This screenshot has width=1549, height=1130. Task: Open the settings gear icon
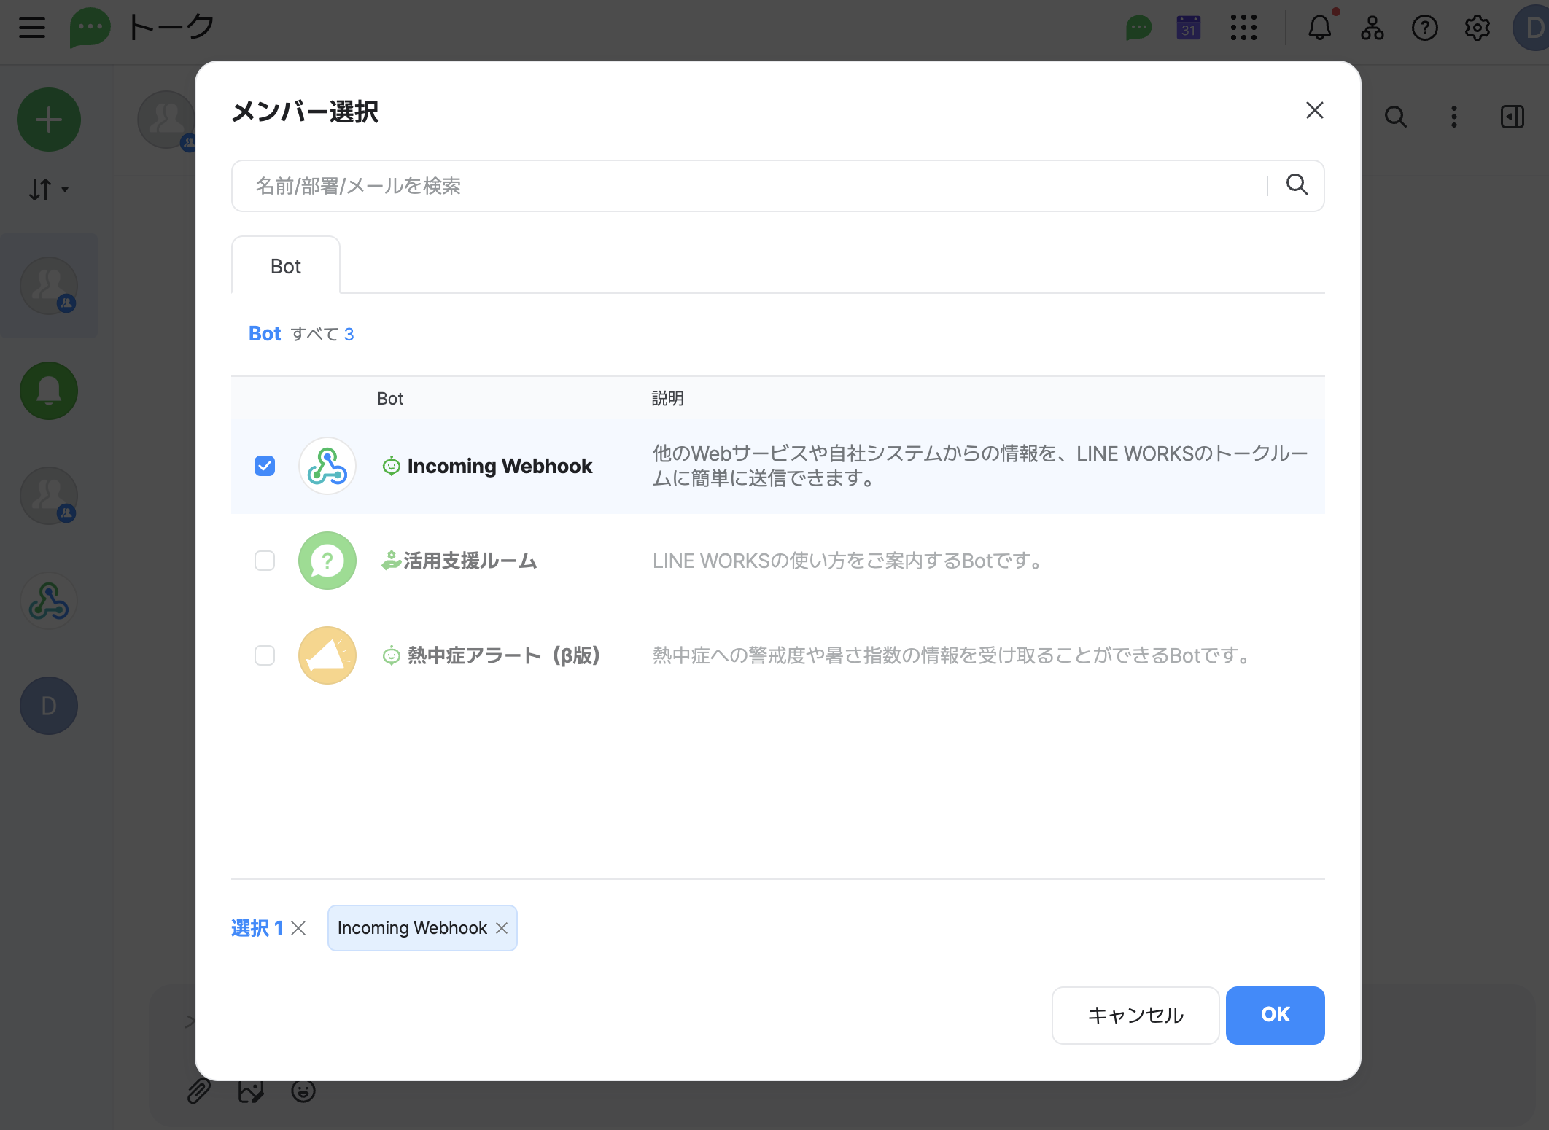pos(1478,28)
